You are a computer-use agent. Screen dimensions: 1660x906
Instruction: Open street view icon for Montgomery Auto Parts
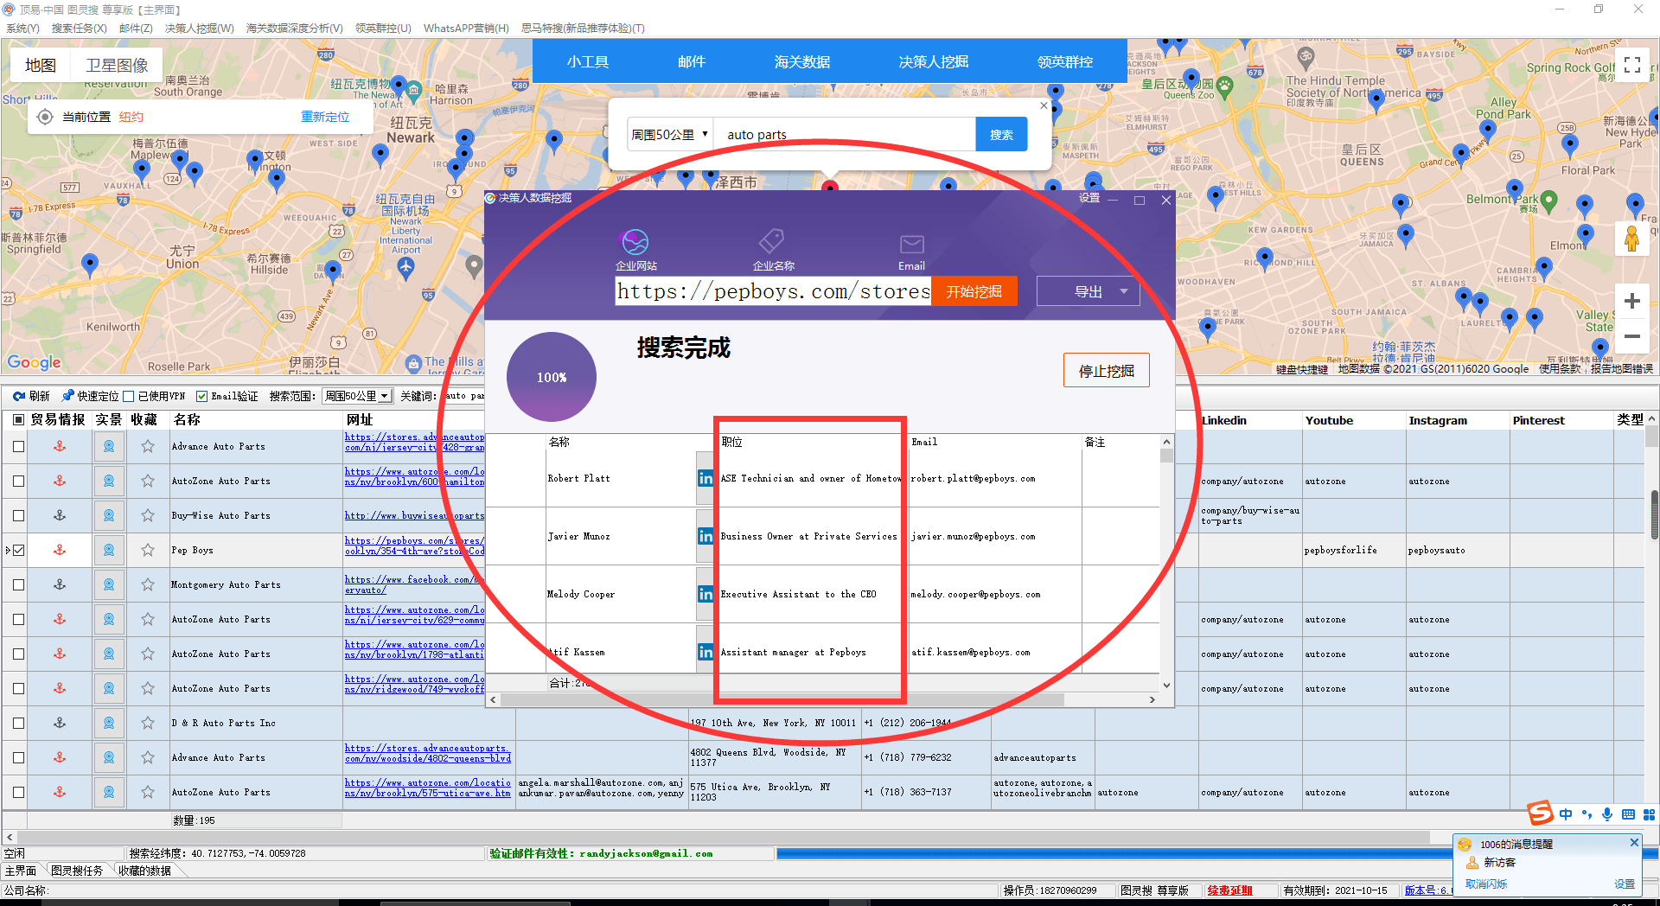(109, 584)
